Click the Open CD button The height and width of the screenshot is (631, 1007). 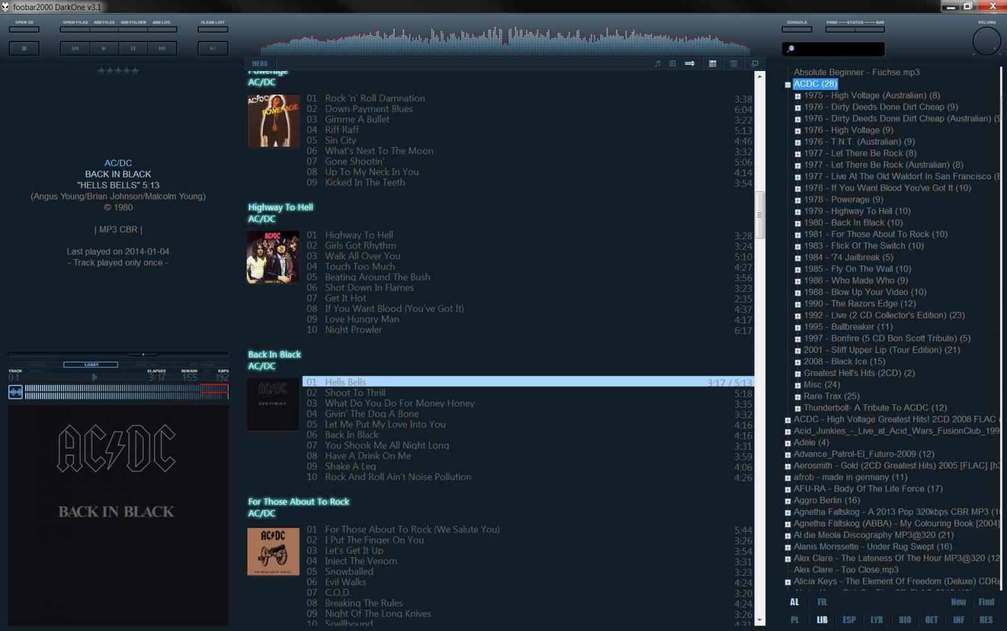24,29
